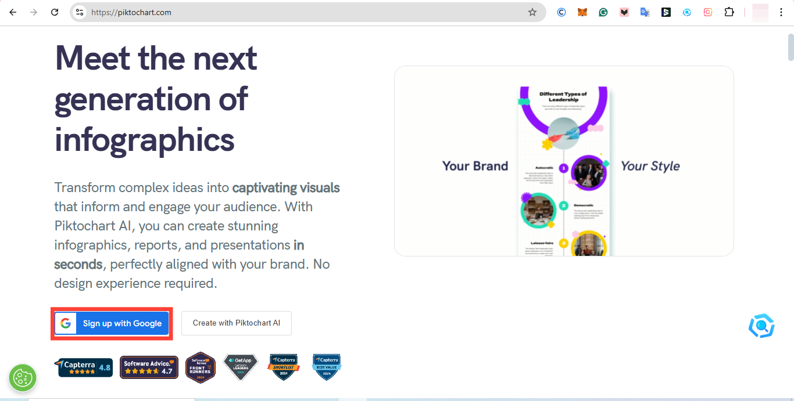
Task: Click the piktochart.com address bar
Action: [x=291, y=12]
